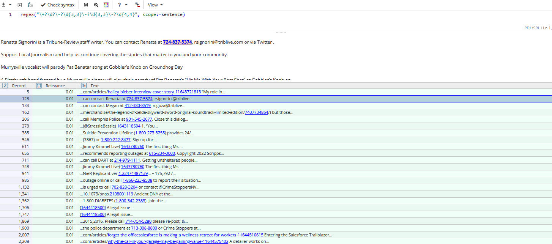
Task: Click the plus-minus match toggle icon
Action: pyautogui.click(x=4, y=5)
